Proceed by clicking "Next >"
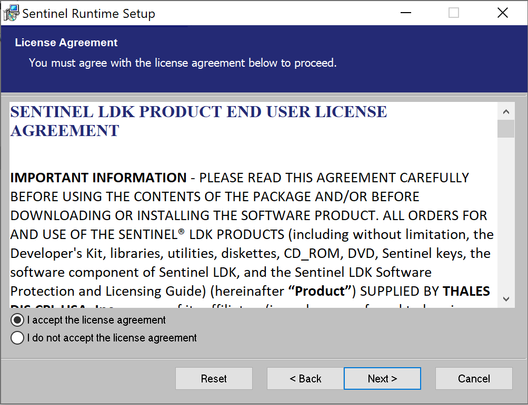Screen dimensions: 528x405 382,379
